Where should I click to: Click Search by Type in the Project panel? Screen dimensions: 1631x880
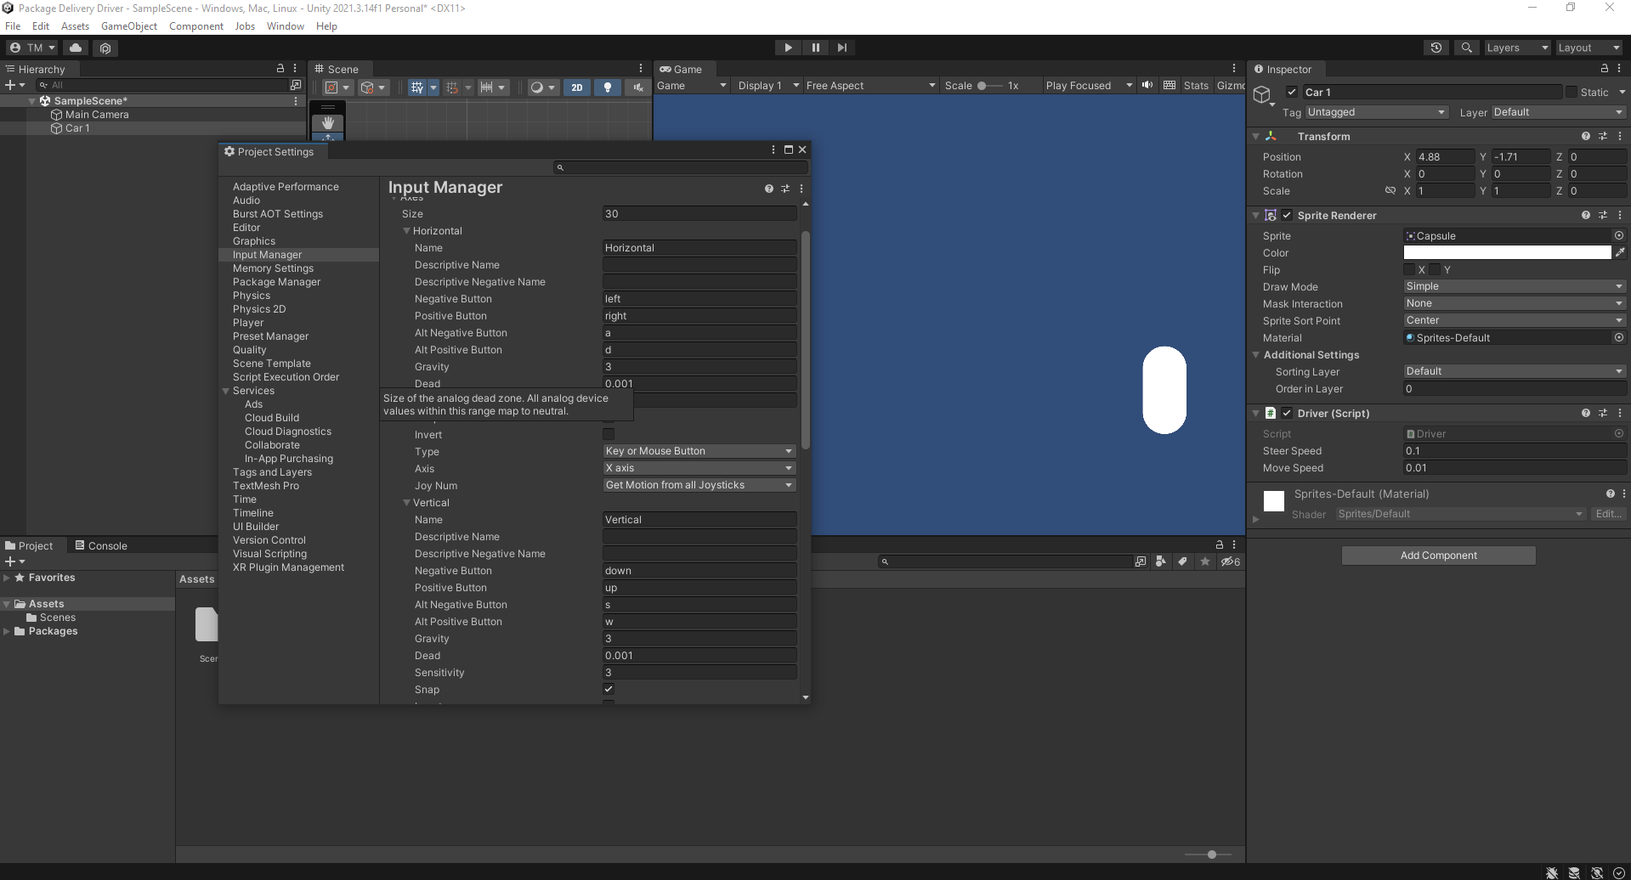tap(1161, 561)
